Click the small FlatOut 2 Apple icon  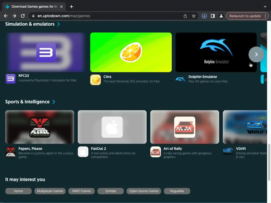83,152
